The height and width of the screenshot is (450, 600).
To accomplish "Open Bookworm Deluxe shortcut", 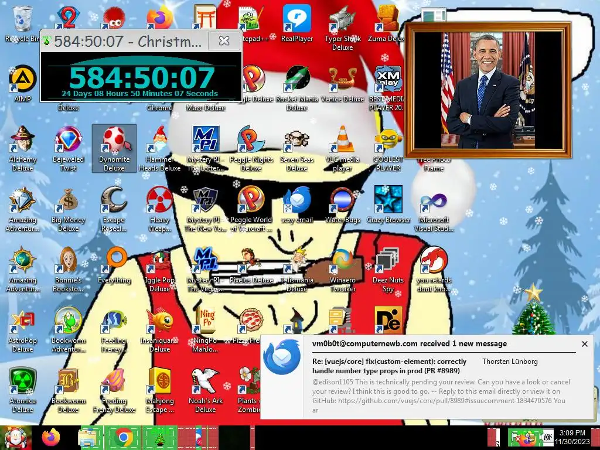I will (68, 390).
